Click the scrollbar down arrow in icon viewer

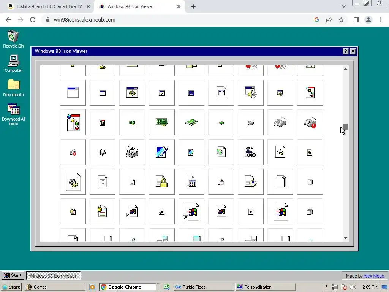[x=346, y=238]
